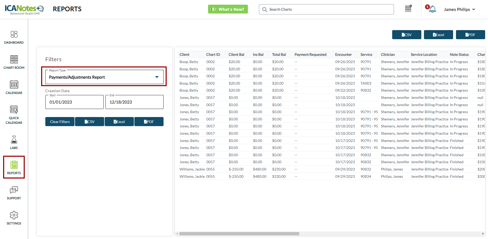Click the chart room icon in header
The width and height of the screenshot is (488, 239).
pos(408,9)
